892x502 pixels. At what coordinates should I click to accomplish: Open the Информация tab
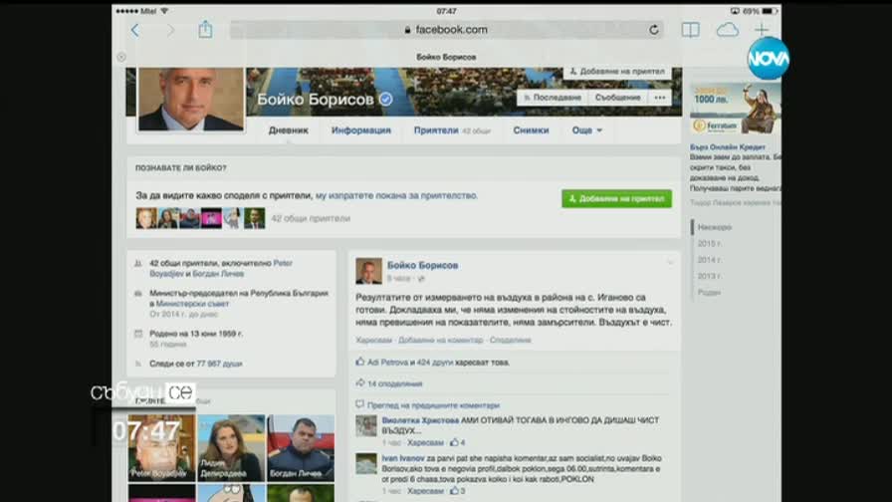pyautogui.click(x=361, y=130)
